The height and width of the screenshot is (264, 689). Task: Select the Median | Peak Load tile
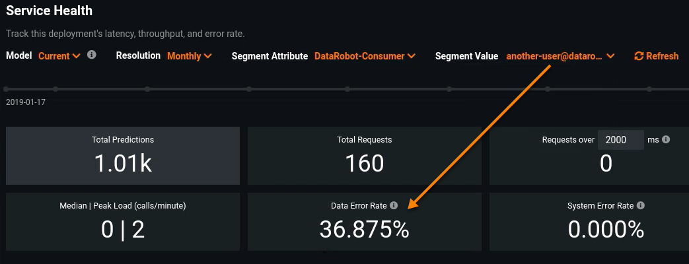[123, 222]
